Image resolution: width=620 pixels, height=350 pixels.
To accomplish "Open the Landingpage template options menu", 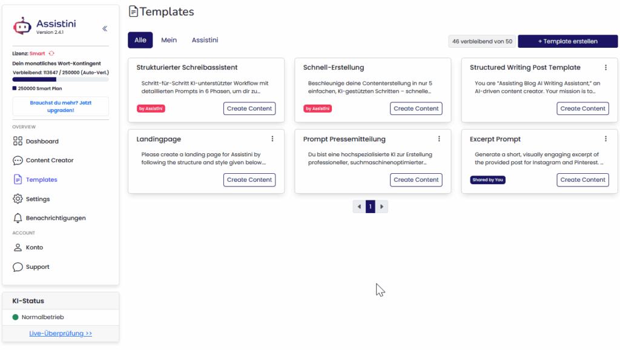I will click(272, 139).
